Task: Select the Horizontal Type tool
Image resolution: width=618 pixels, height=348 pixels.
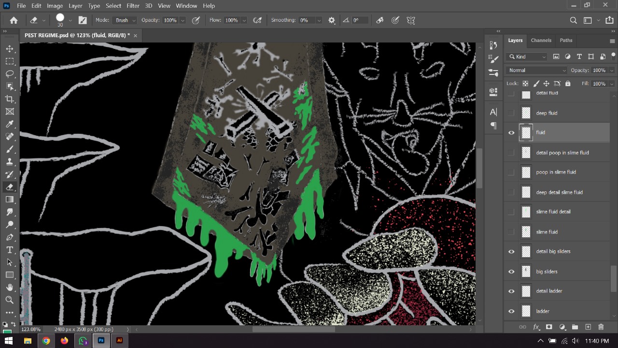Action: click(10, 250)
